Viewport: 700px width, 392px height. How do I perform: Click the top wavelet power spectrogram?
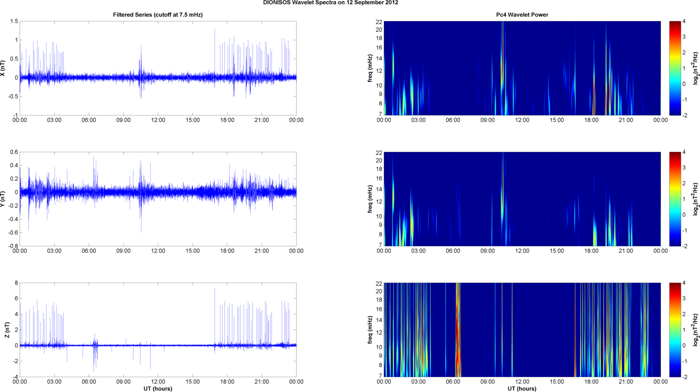point(522,68)
